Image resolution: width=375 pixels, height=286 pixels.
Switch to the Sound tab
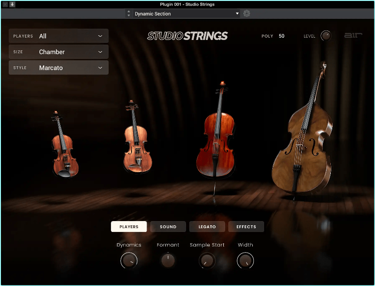click(x=168, y=226)
